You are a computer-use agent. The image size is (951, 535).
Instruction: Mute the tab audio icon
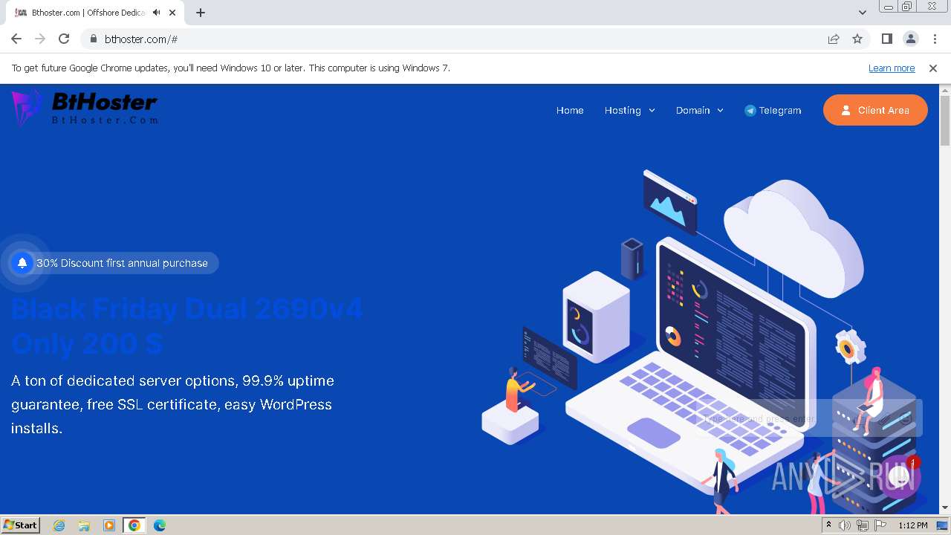click(156, 13)
